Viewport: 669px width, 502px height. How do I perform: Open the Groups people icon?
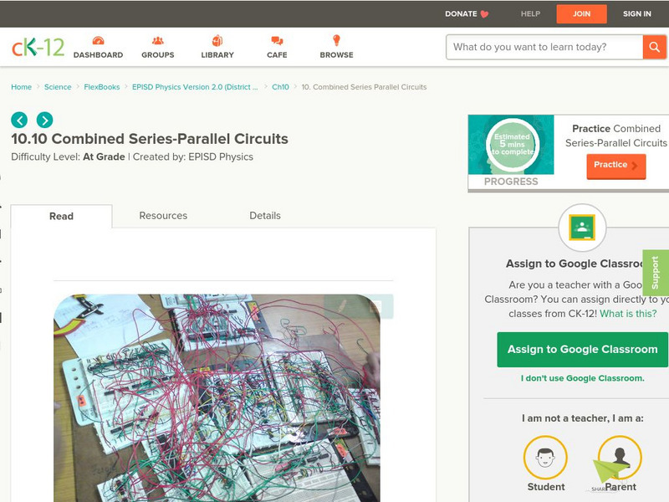(157, 41)
